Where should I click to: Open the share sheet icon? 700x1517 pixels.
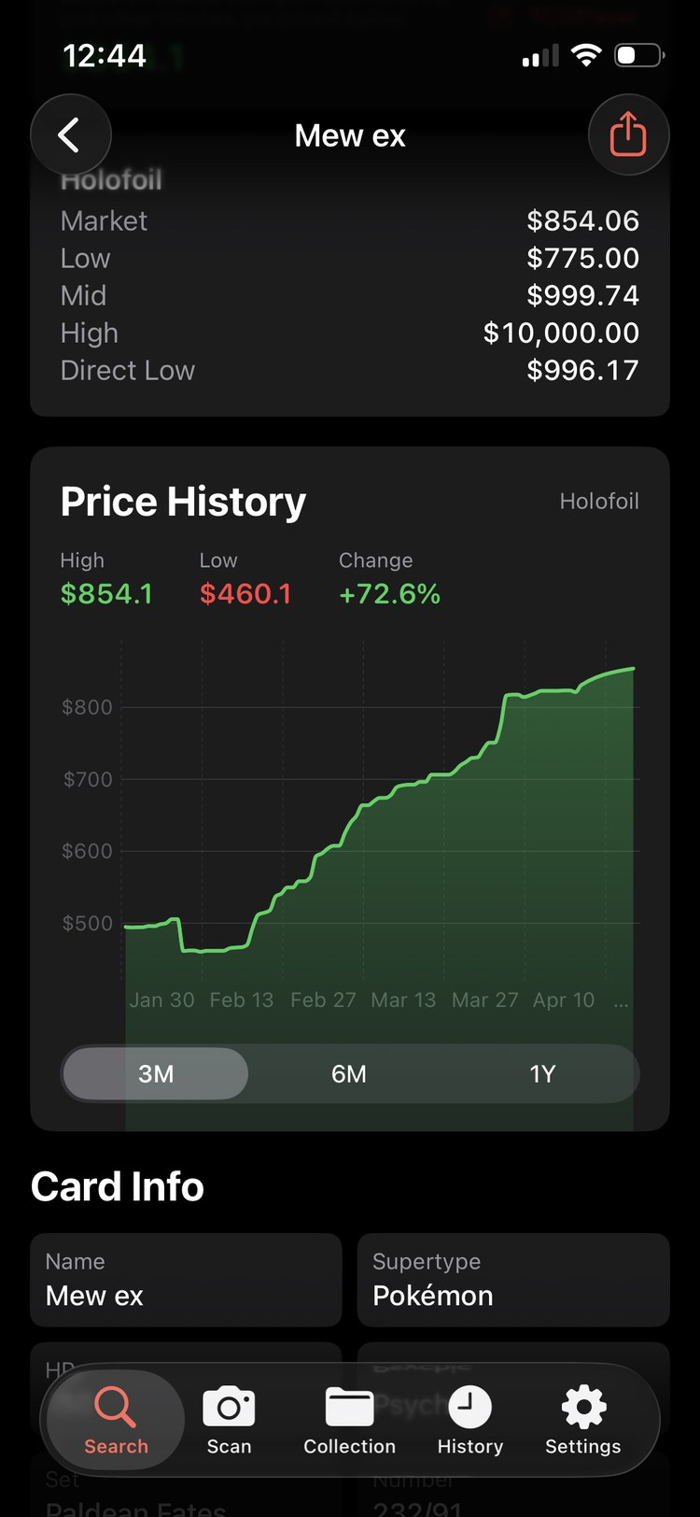click(628, 135)
